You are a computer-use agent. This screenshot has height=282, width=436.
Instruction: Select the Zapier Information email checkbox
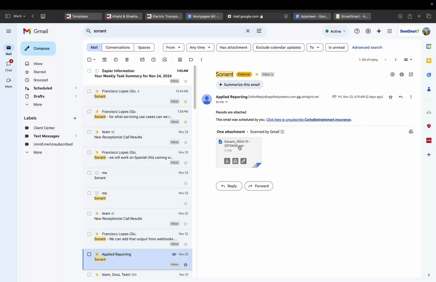point(89,71)
